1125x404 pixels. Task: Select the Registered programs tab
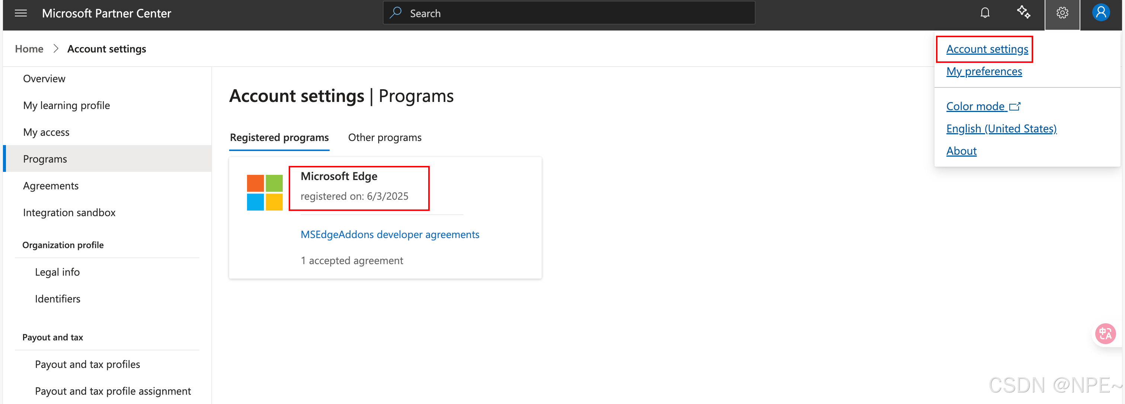pyautogui.click(x=279, y=138)
